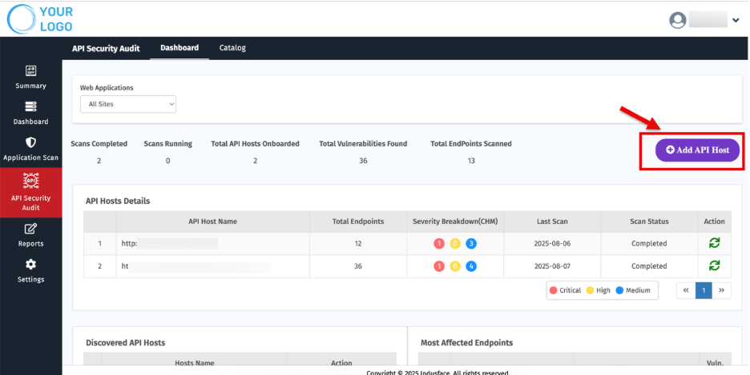
Task: Click the Total Vulnerabilities Found label
Action: tap(363, 144)
